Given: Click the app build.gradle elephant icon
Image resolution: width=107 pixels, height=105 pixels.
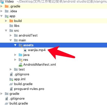Looking at the screenshot, I should tap(11, 84).
